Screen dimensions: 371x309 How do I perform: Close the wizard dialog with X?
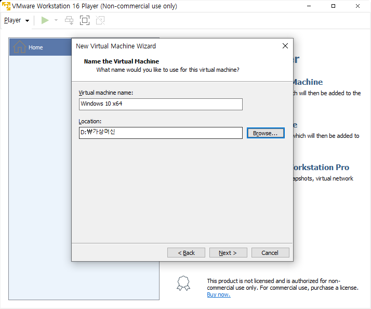pyautogui.click(x=285, y=46)
